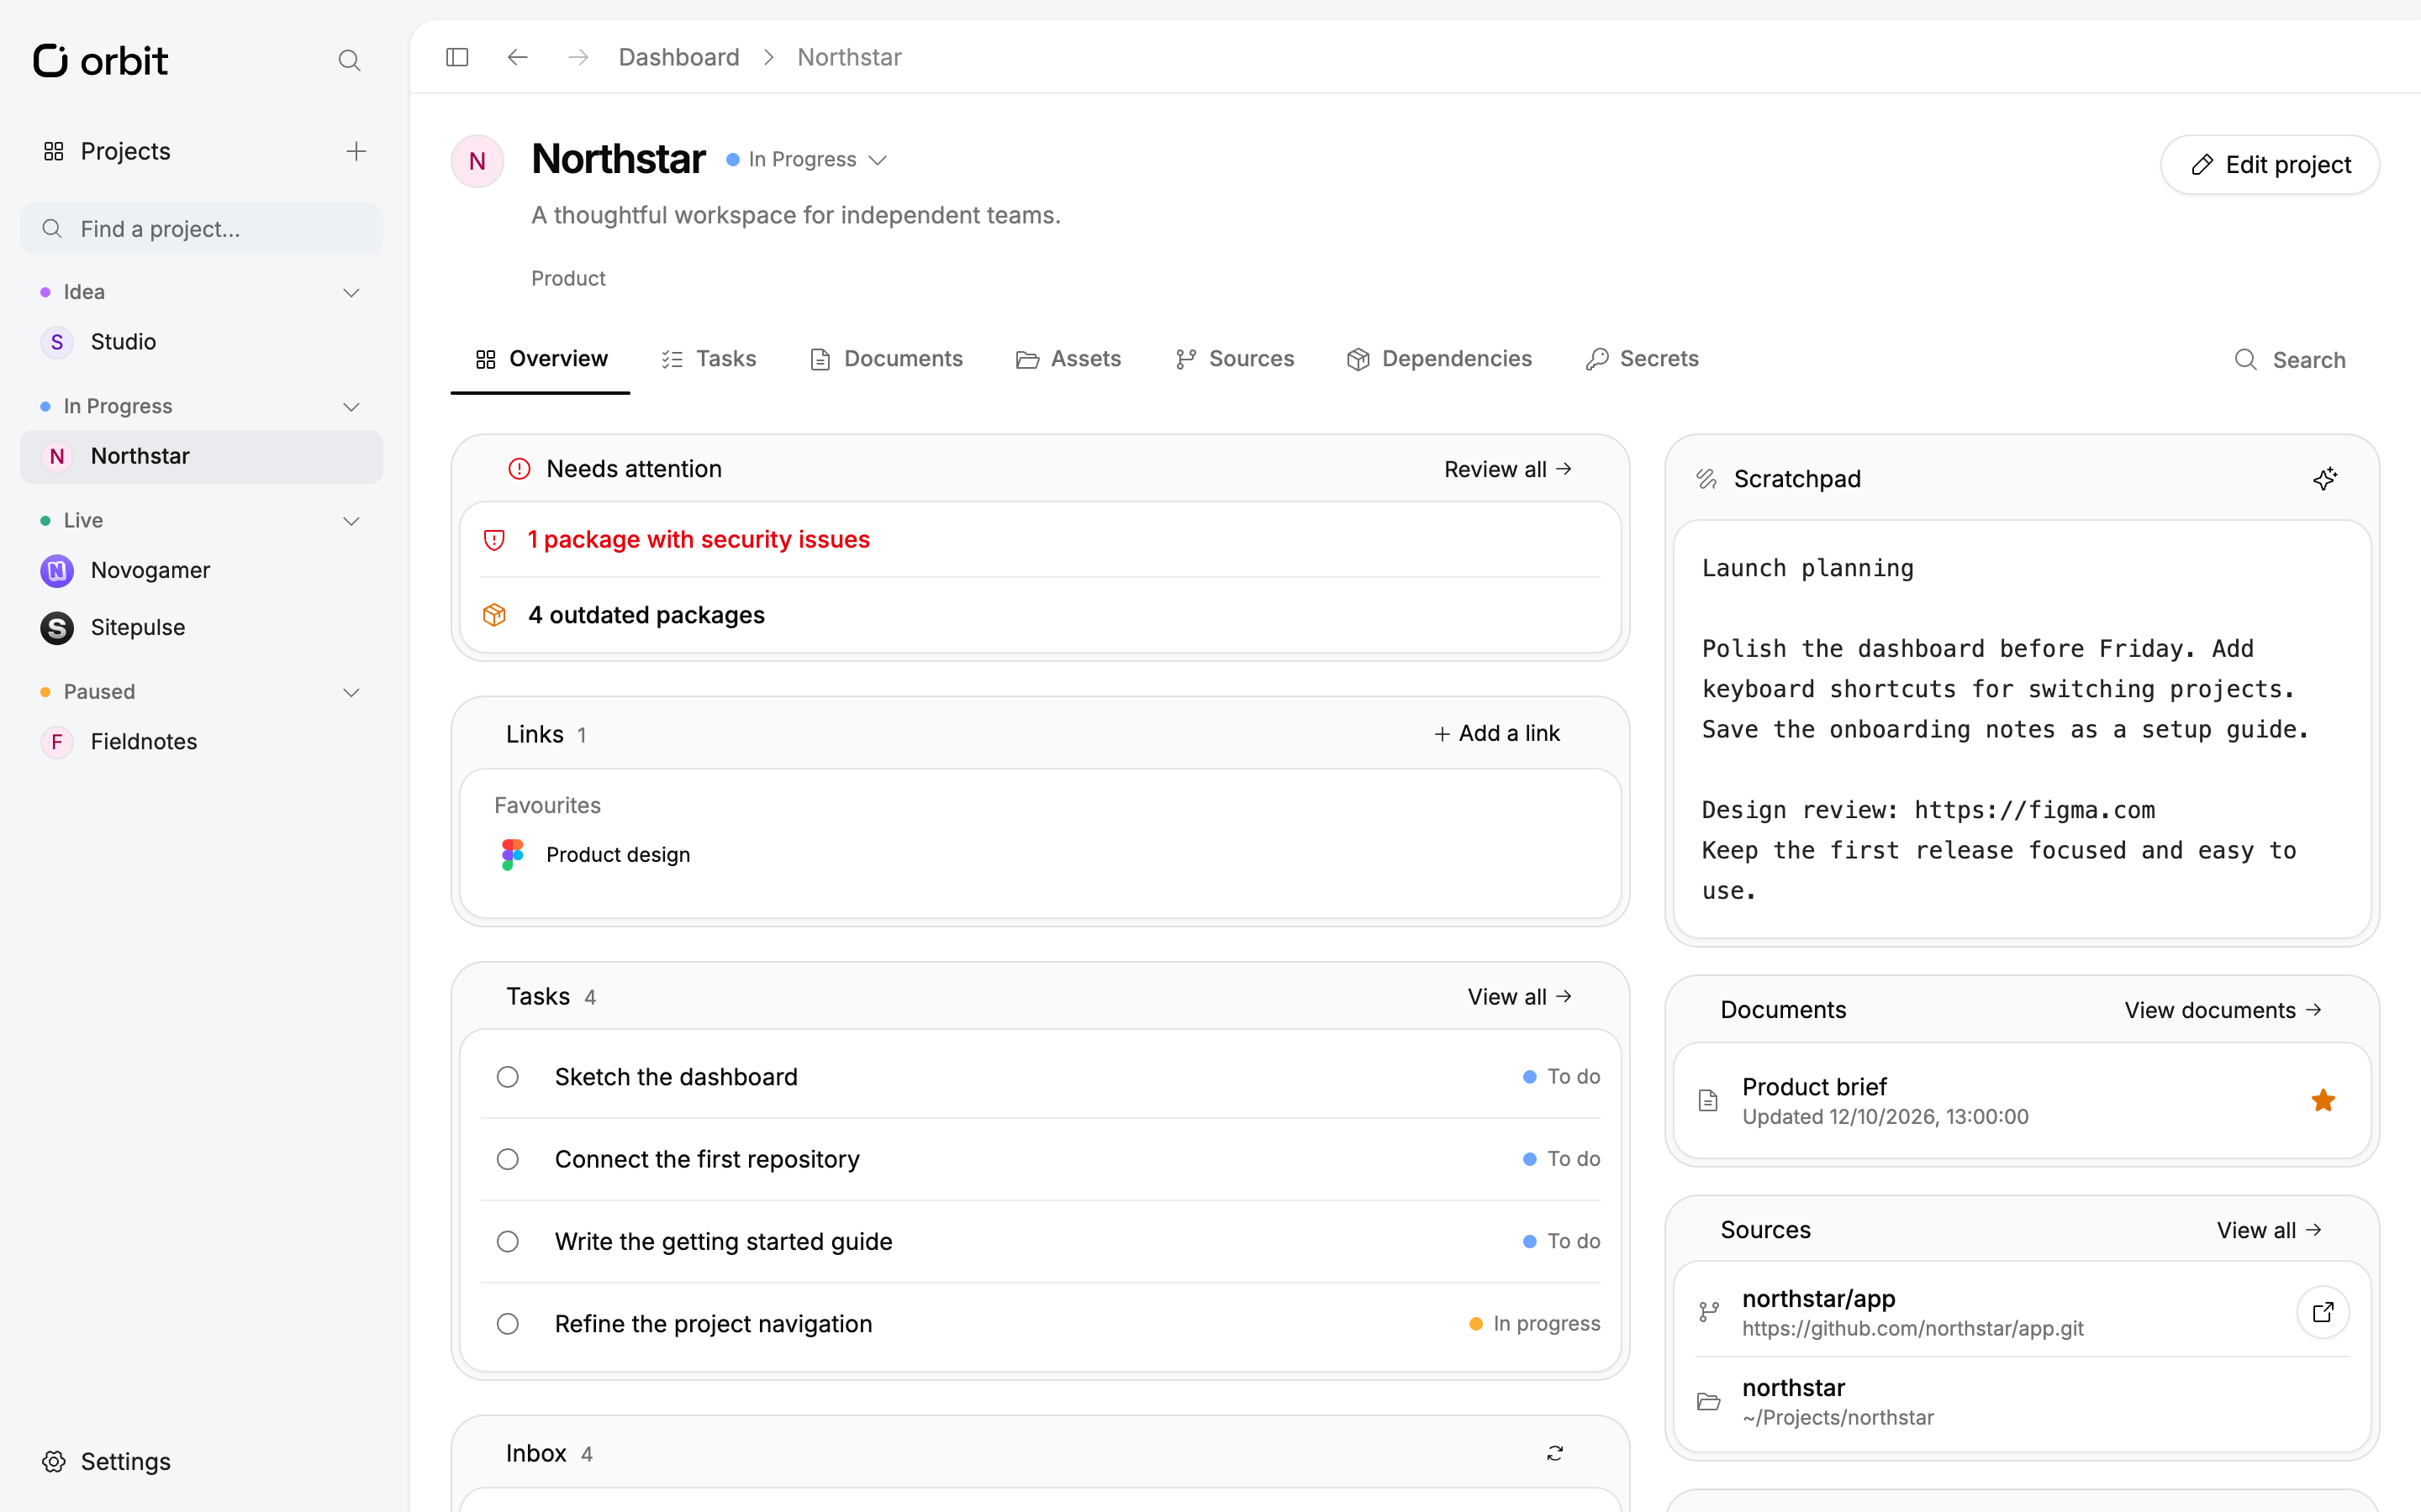This screenshot has height=1512, width=2421.
Task: Open the Sources tab
Action: [1235, 359]
